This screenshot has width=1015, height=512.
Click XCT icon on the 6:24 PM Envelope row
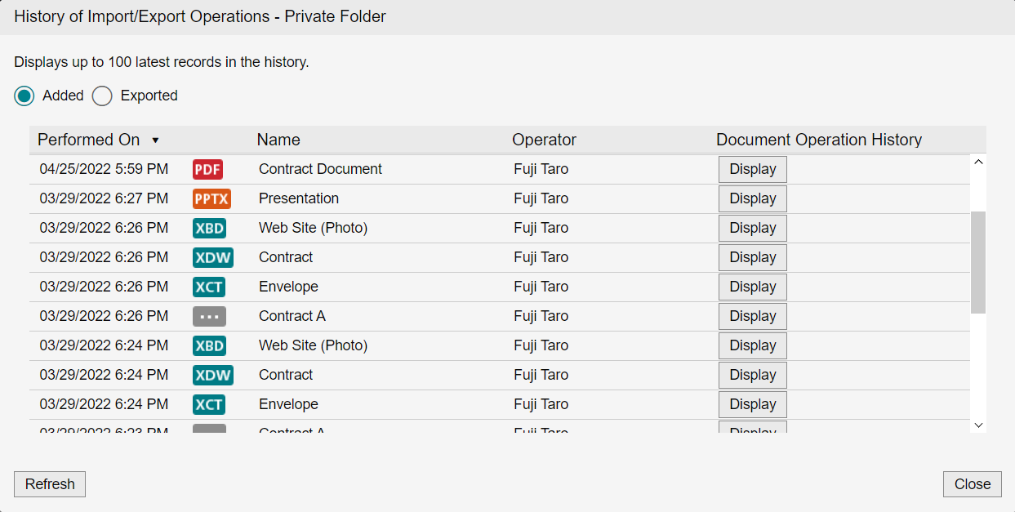(209, 404)
